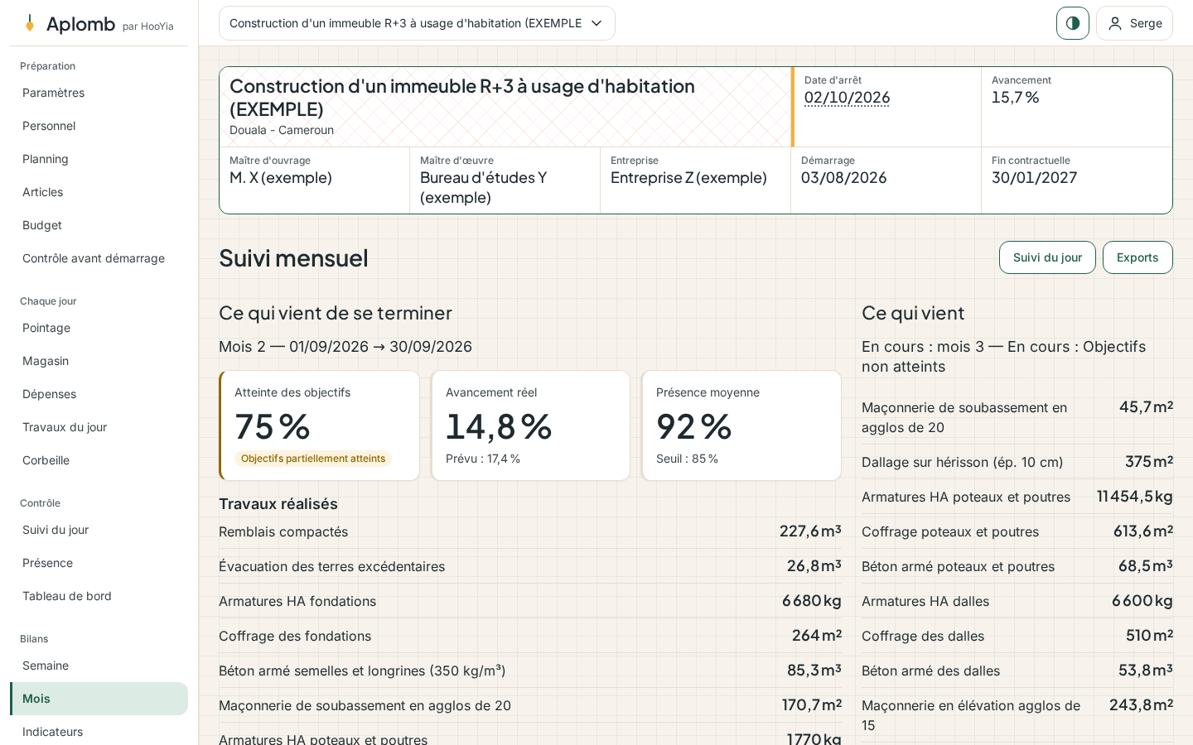1193x745 pixels.
Task: Open the Budget page
Action: [99, 225]
